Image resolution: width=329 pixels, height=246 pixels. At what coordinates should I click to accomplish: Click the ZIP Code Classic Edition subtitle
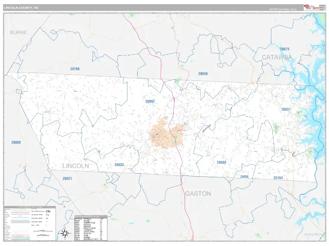coord(283,9)
